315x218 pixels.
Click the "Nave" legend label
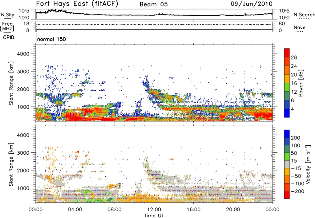pos(300,27)
